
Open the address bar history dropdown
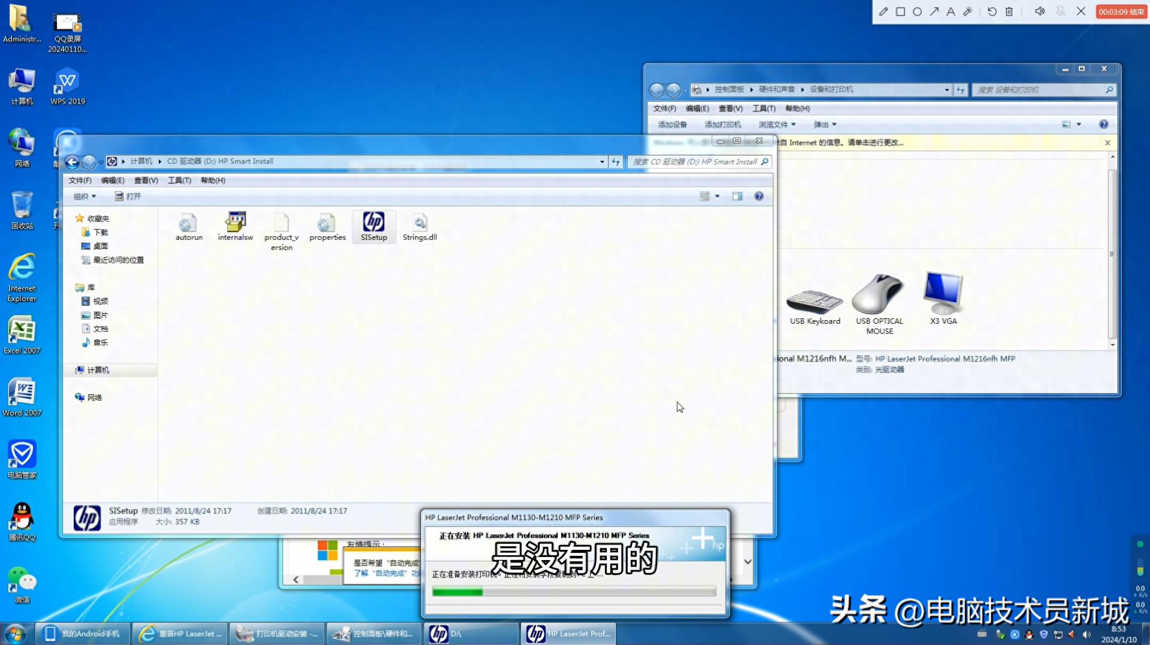pos(601,162)
